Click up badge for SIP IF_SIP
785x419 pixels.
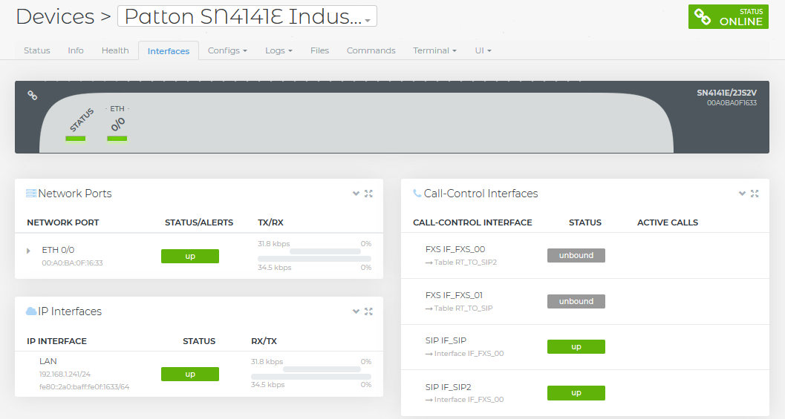click(576, 346)
